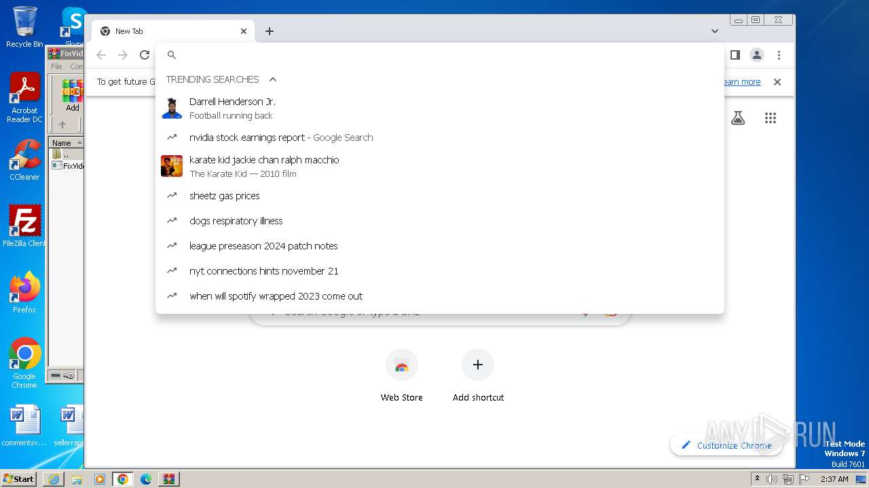Click the WinRAR up one level arrow
Screen dimensions: 869x488
tap(62, 125)
